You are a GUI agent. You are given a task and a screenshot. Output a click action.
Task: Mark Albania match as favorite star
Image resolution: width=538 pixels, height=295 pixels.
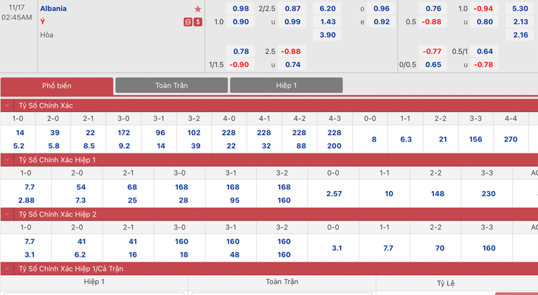pos(198,9)
